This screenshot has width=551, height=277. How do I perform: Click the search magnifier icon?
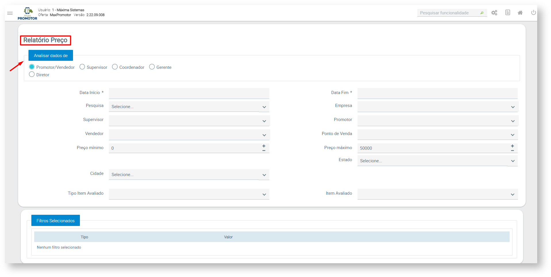coord(482,13)
